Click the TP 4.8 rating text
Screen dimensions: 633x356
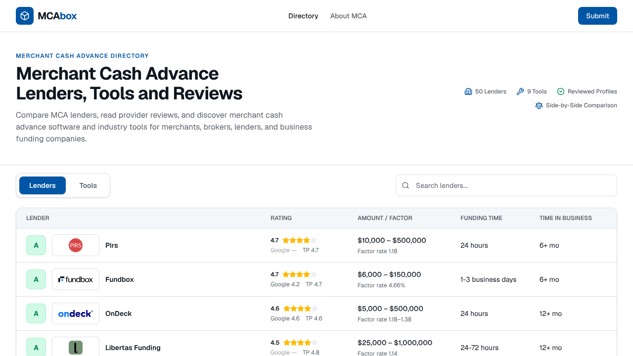(x=311, y=353)
